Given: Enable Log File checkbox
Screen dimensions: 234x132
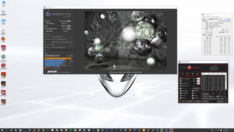Looking at the screenshot, I should coord(181,98).
